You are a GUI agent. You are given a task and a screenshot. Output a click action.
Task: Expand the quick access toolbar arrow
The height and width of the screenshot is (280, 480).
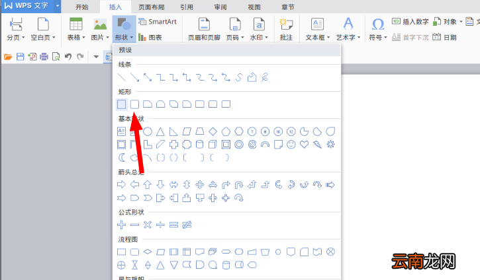(96, 57)
